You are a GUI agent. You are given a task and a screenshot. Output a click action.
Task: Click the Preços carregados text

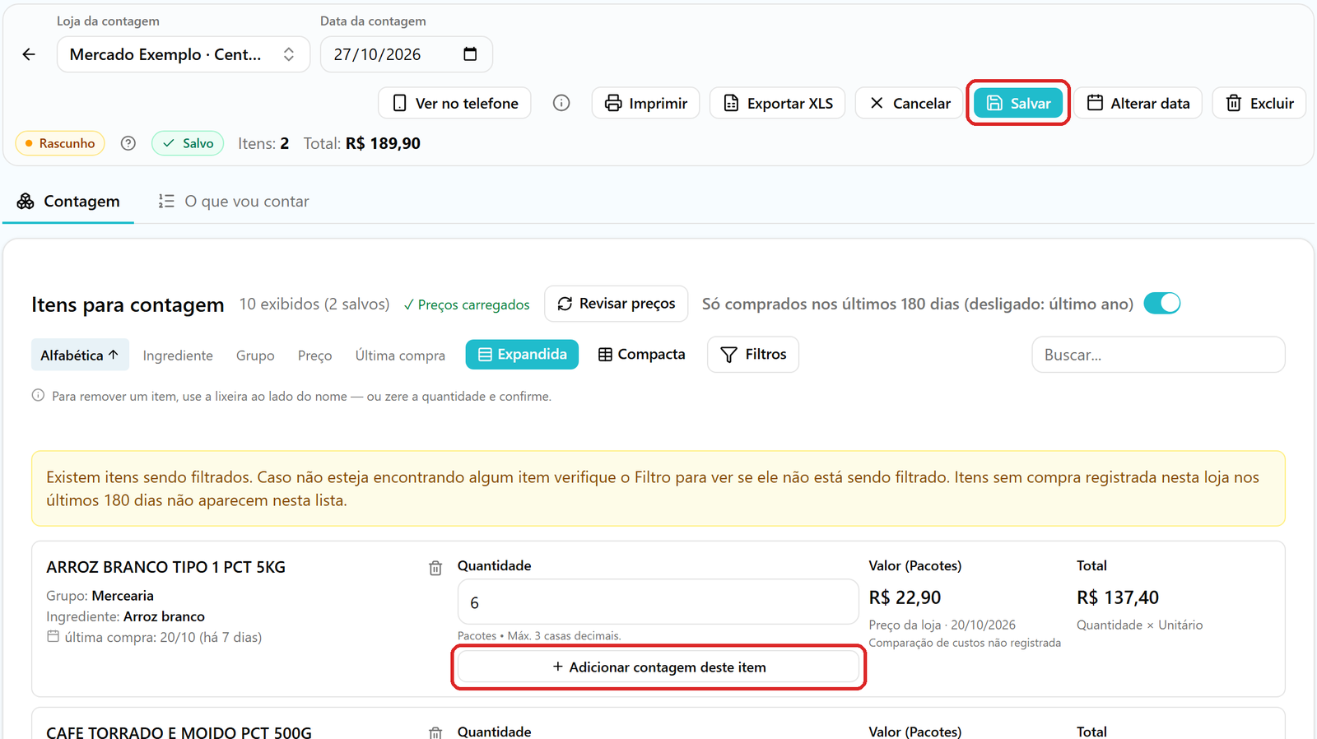tap(467, 304)
